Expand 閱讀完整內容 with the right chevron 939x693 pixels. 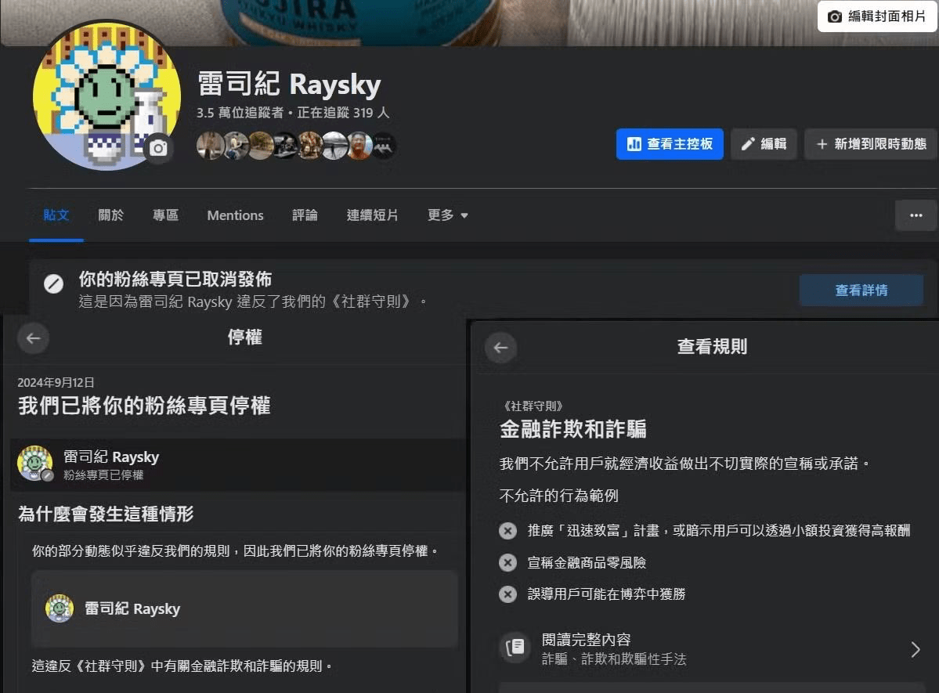916,649
